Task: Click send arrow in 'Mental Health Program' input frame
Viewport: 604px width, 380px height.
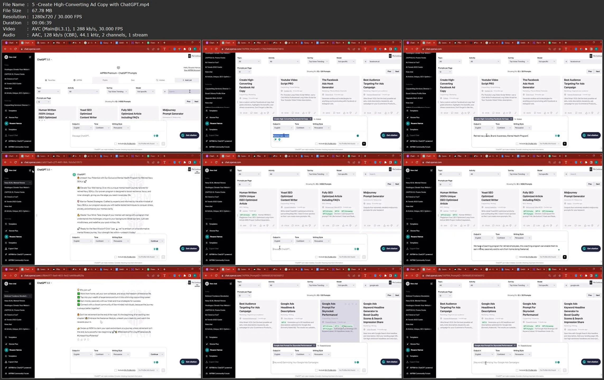Action: click(565, 144)
